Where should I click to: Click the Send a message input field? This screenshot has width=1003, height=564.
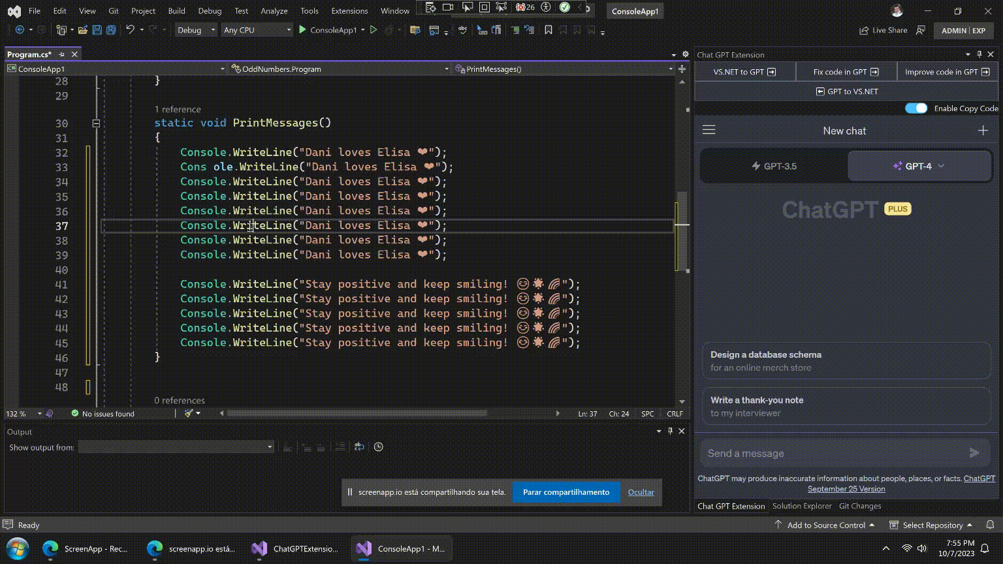click(833, 454)
